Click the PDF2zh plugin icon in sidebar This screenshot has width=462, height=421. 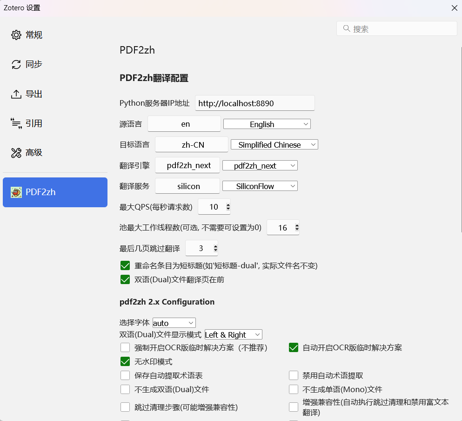(x=16, y=192)
